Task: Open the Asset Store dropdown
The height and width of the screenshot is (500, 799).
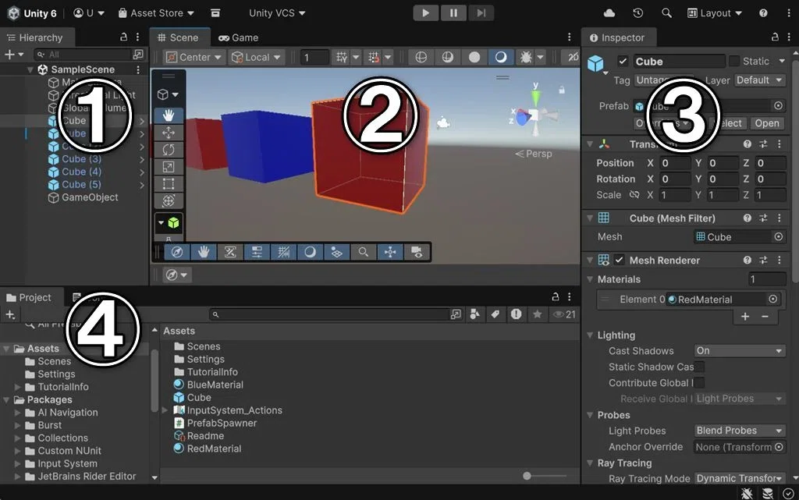Action: point(156,13)
